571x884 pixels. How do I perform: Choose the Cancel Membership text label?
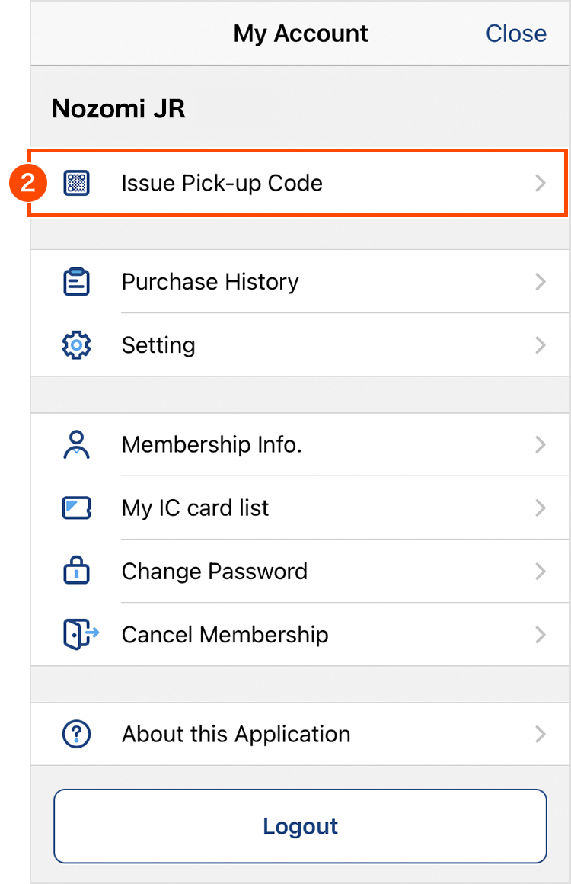coord(225,634)
